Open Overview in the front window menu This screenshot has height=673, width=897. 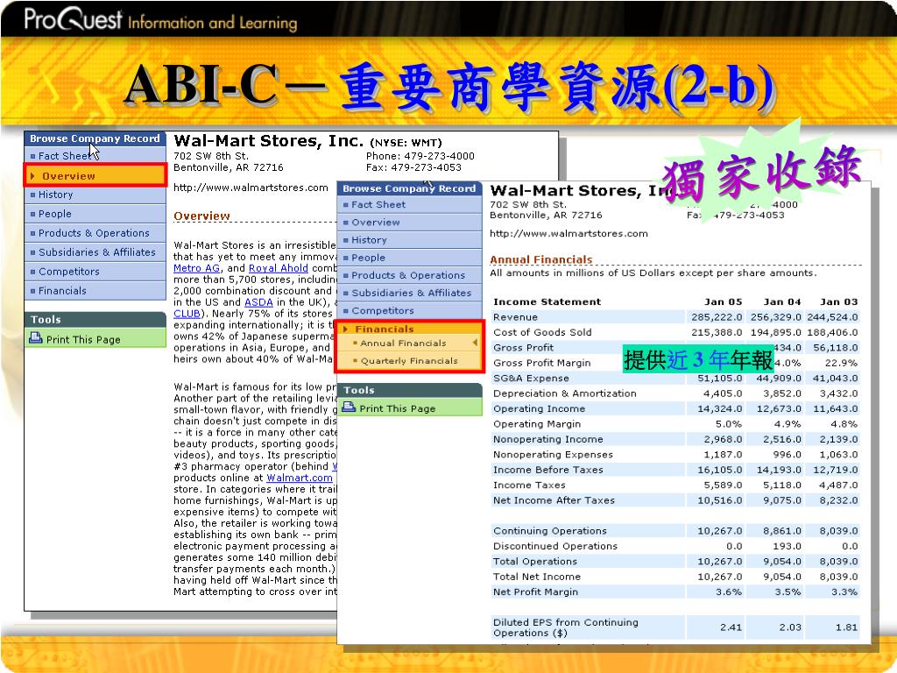point(375,222)
